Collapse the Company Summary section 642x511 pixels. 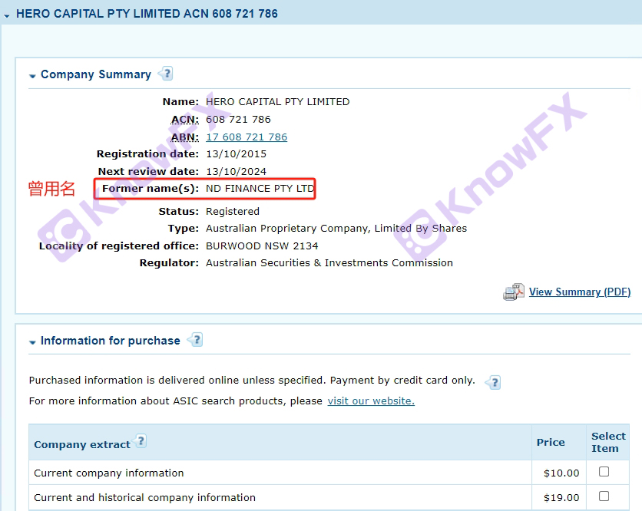[x=32, y=76]
